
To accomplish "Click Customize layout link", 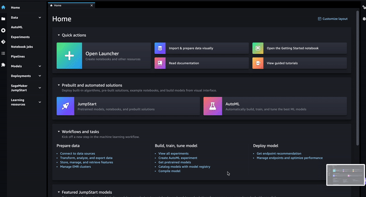I will click(335, 19).
